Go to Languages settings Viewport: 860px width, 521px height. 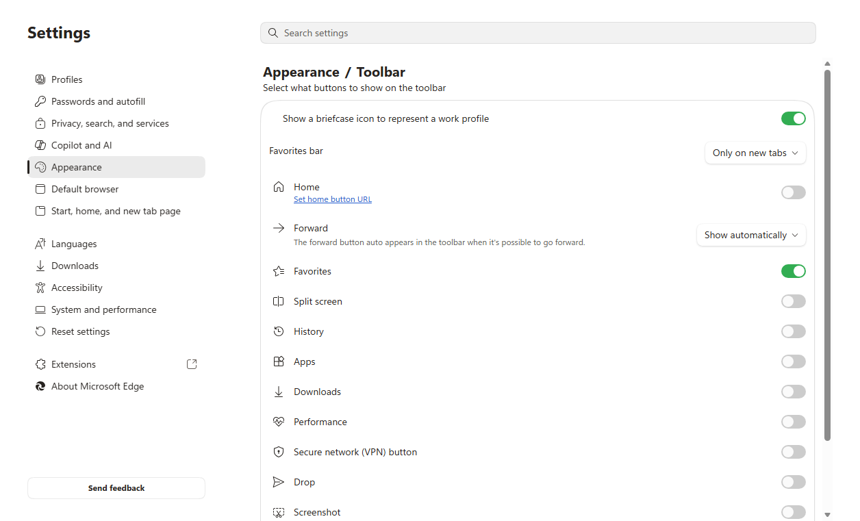116,244
